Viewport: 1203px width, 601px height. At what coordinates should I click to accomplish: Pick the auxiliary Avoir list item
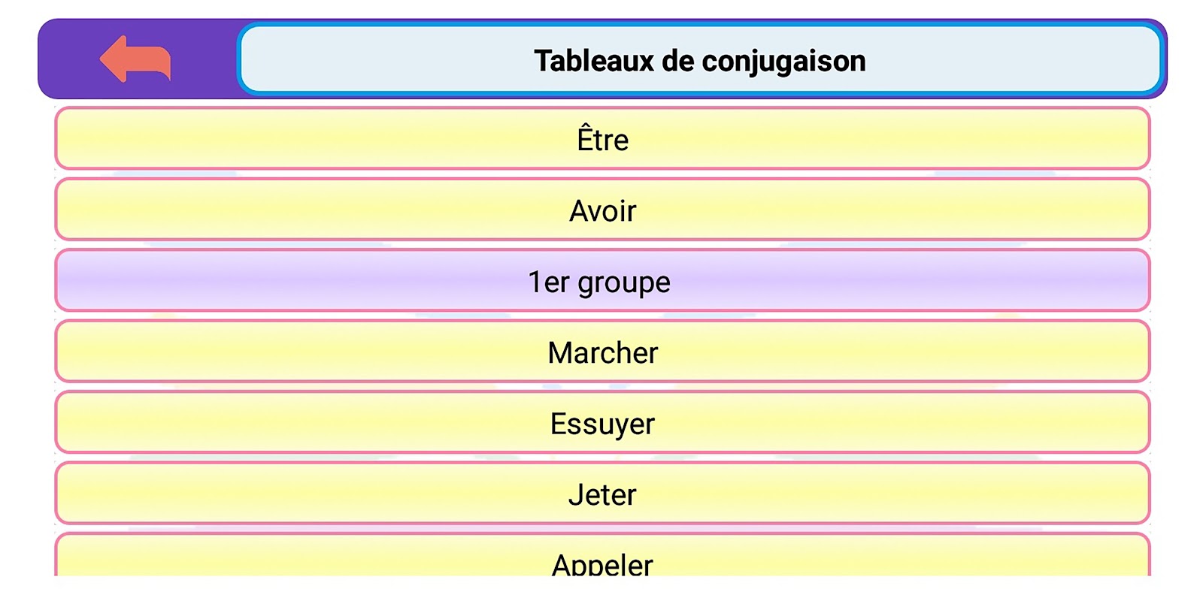(x=602, y=210)
